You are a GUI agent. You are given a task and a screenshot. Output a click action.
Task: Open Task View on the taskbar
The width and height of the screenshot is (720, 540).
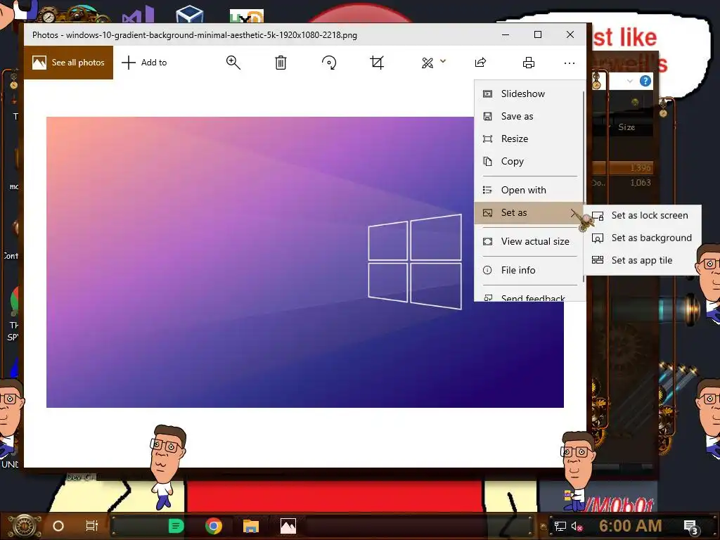92,526
